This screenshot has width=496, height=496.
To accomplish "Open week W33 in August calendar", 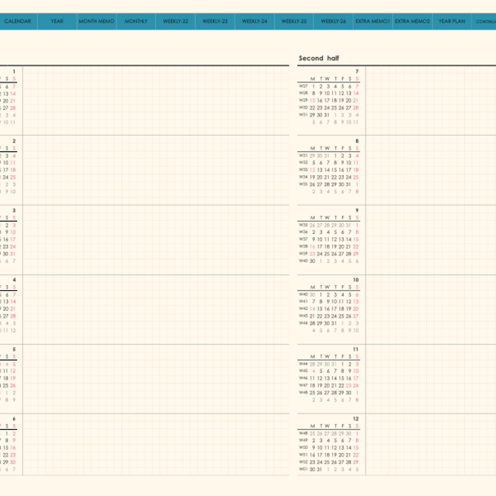I will tap(303, 170).
